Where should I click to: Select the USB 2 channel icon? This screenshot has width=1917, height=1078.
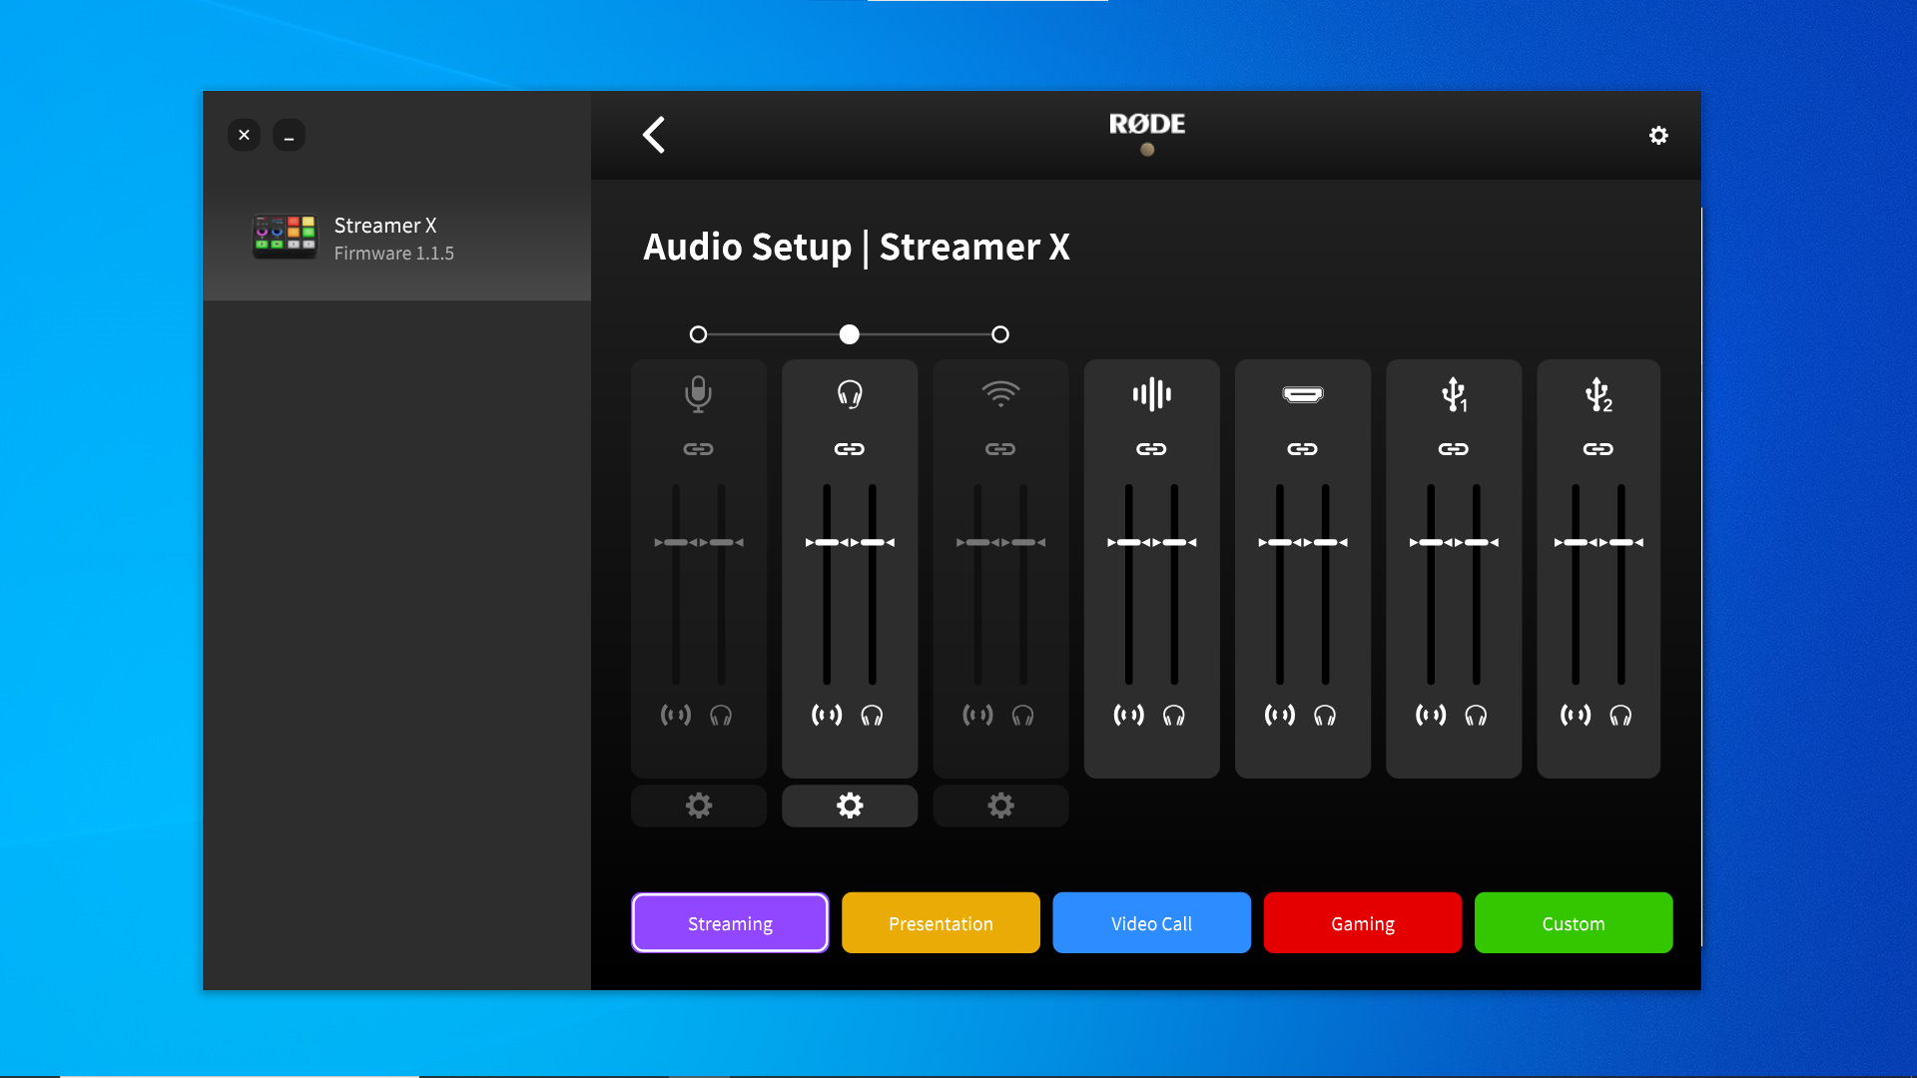[1598, 394]
